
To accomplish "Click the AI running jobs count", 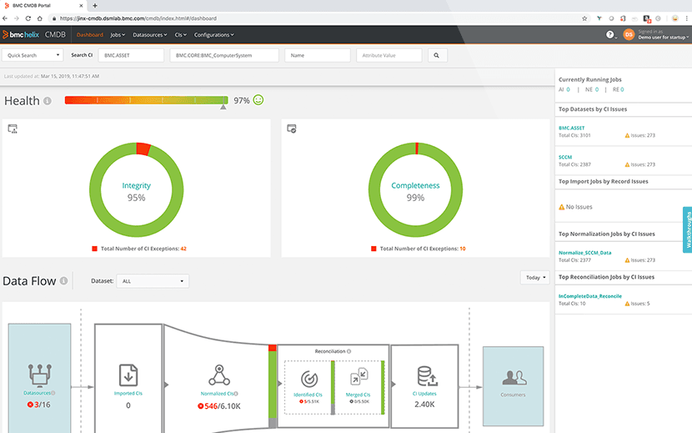I will point(568,90).
